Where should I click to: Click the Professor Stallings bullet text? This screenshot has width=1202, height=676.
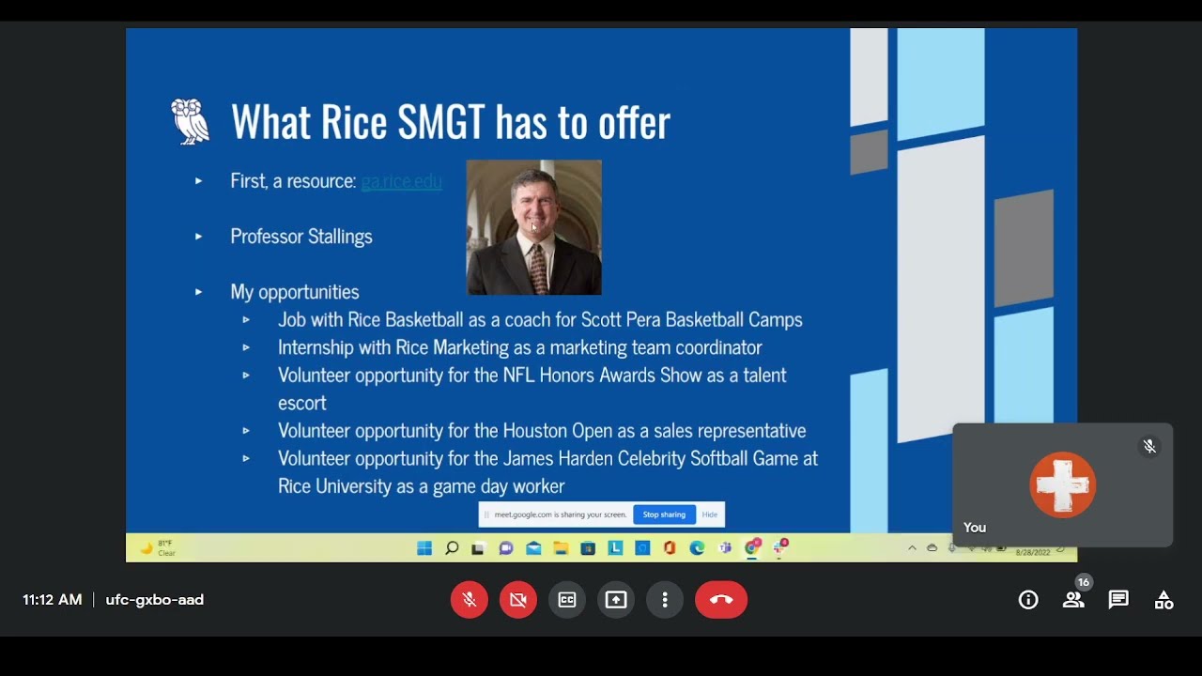[x=301, y=237]
